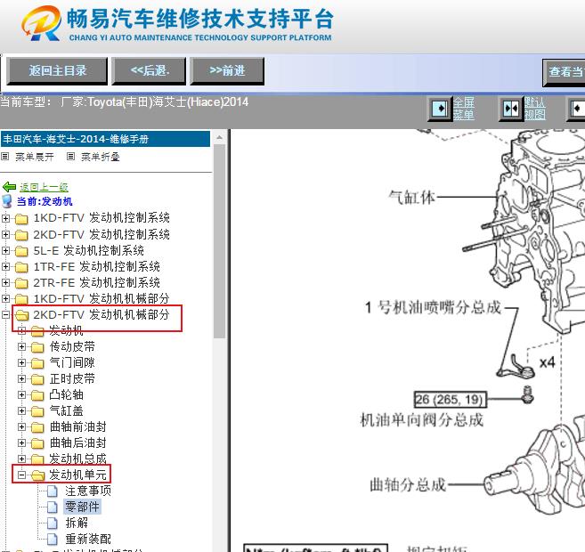Click the tree panel vertical scrollbar thumb
The image size is (585, 552).
point(219,241)
